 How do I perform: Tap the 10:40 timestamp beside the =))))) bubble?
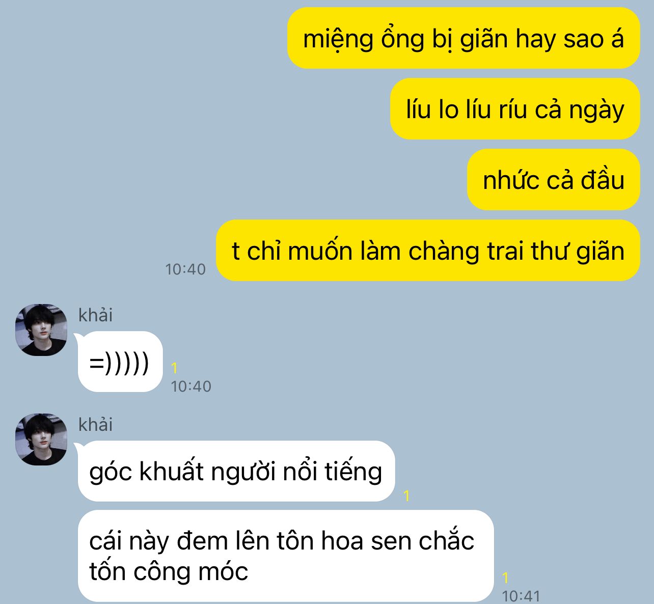191,386
